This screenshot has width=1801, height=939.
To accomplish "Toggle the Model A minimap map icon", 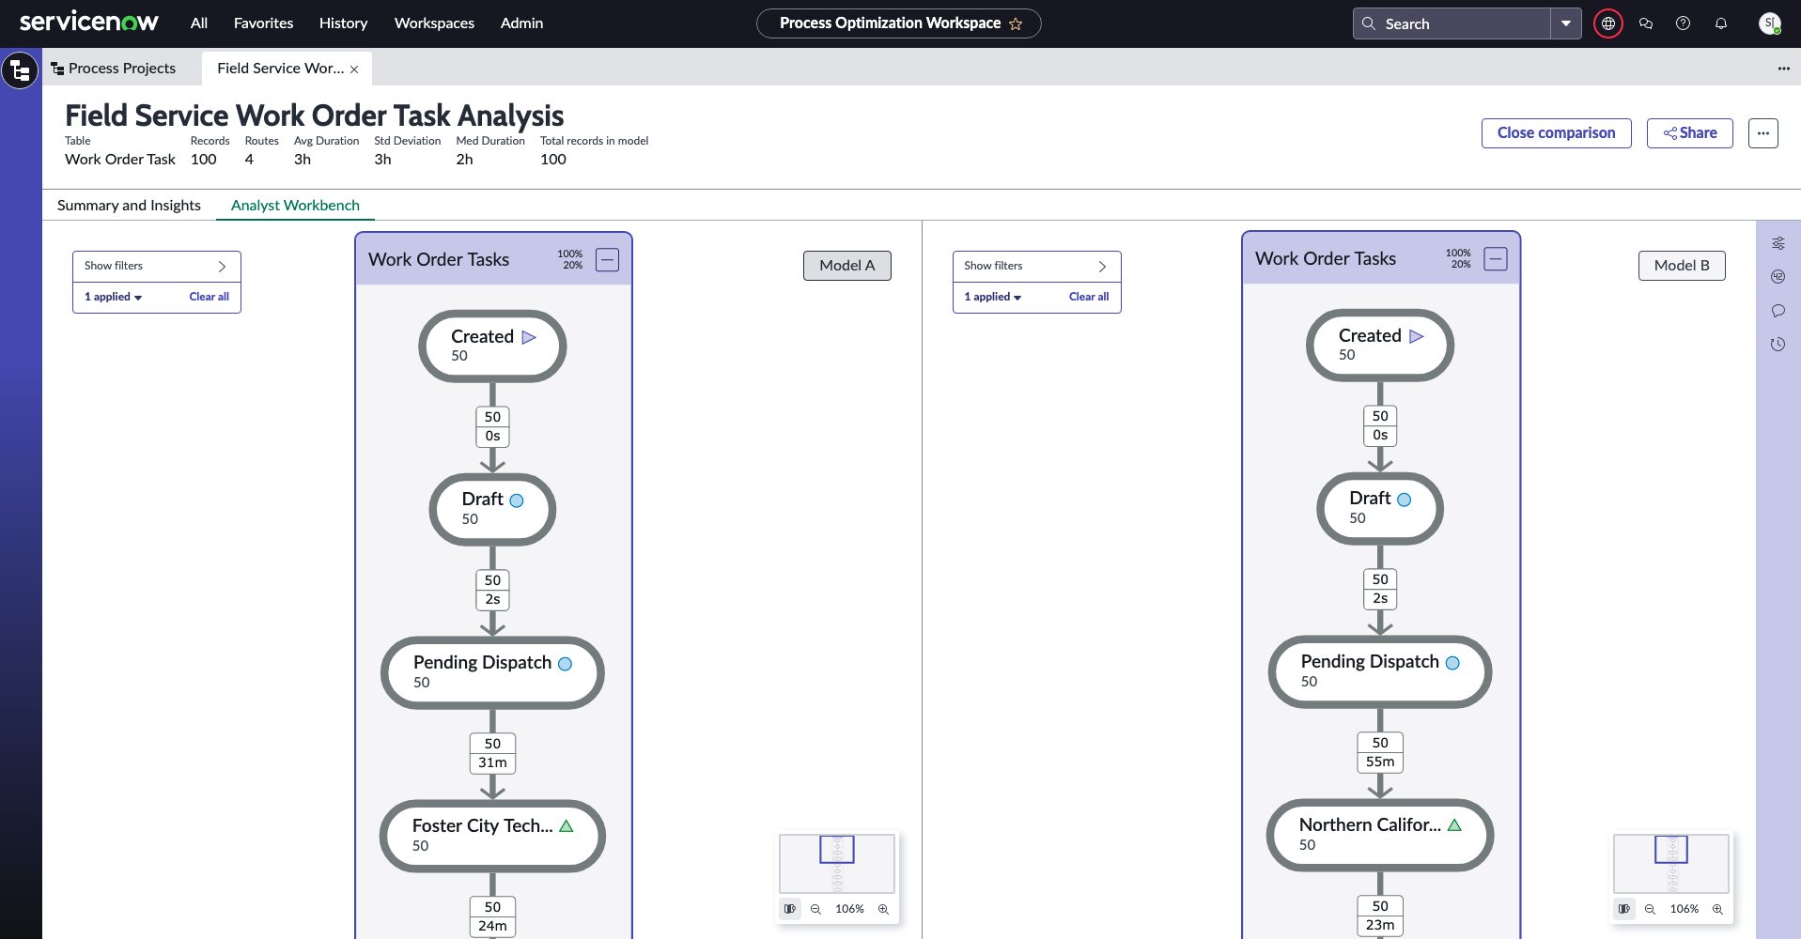I will [x=790, y=909].
